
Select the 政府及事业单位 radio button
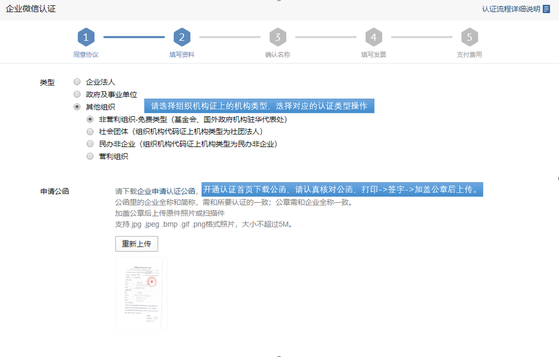[77, 94]
